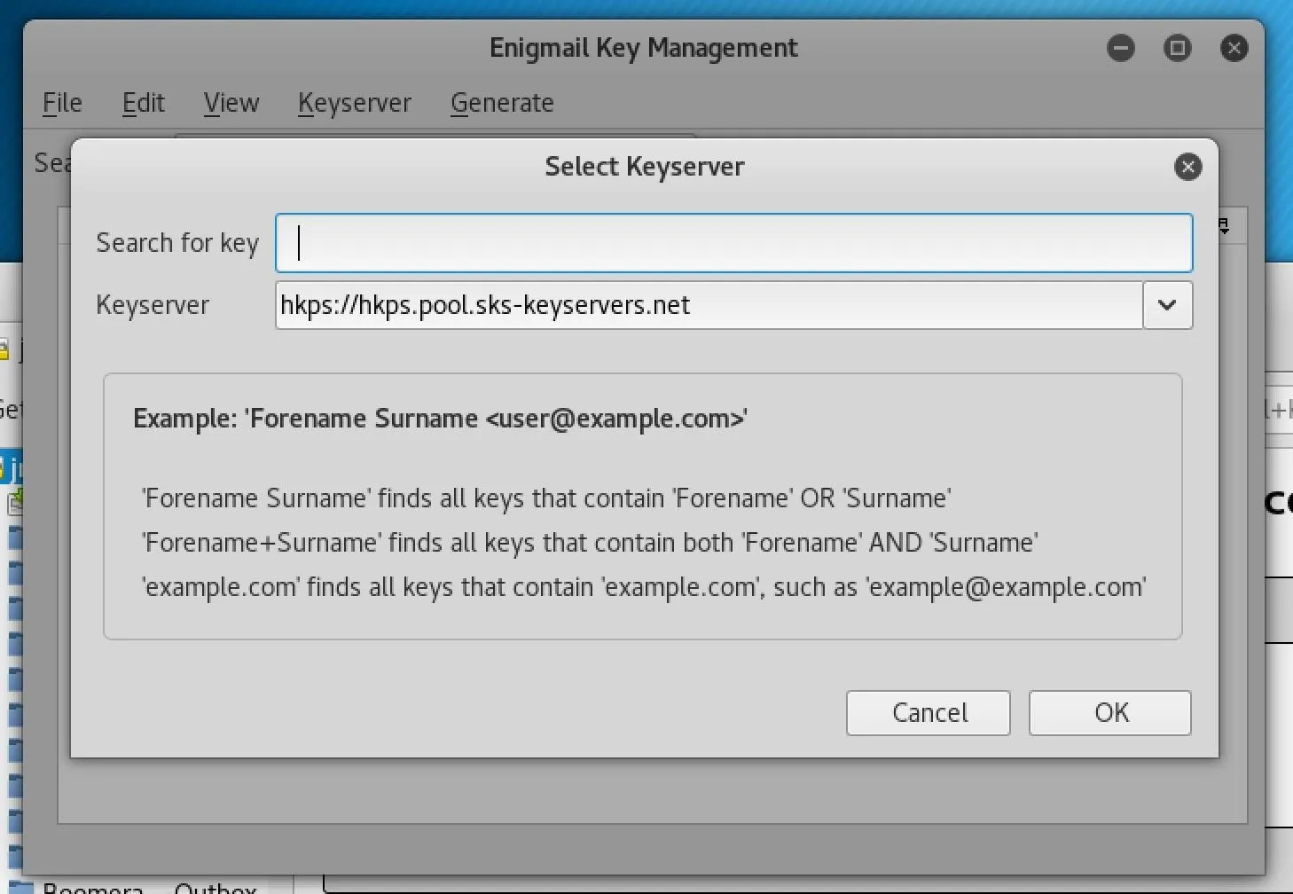Click the Search for key input field
1293x894 pixels.
pyautogui.click(x=733, y=243)
